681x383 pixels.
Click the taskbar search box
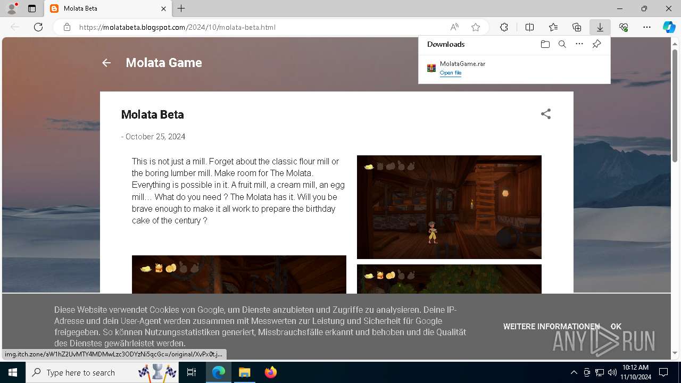click(103, 372)
